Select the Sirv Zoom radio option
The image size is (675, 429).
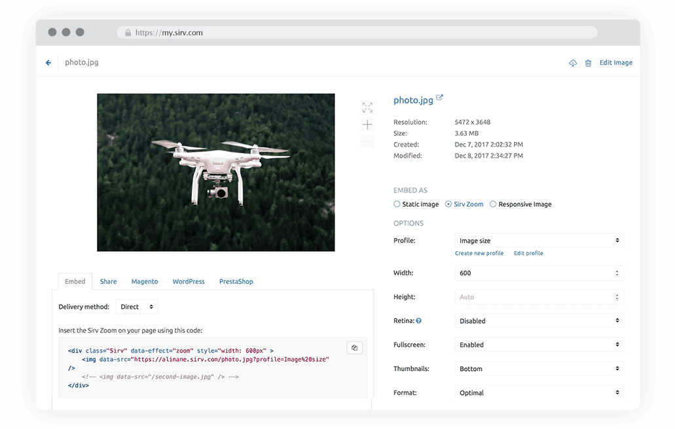pos(448,204)
